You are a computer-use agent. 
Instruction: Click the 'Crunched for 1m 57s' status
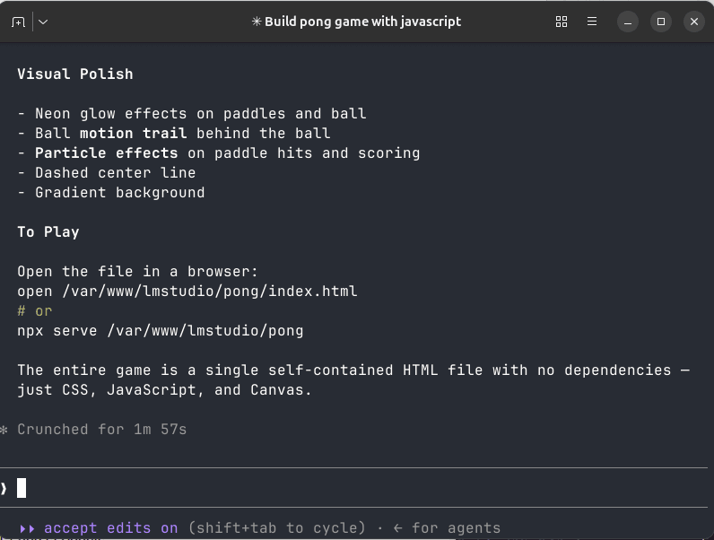click(102, 430)
